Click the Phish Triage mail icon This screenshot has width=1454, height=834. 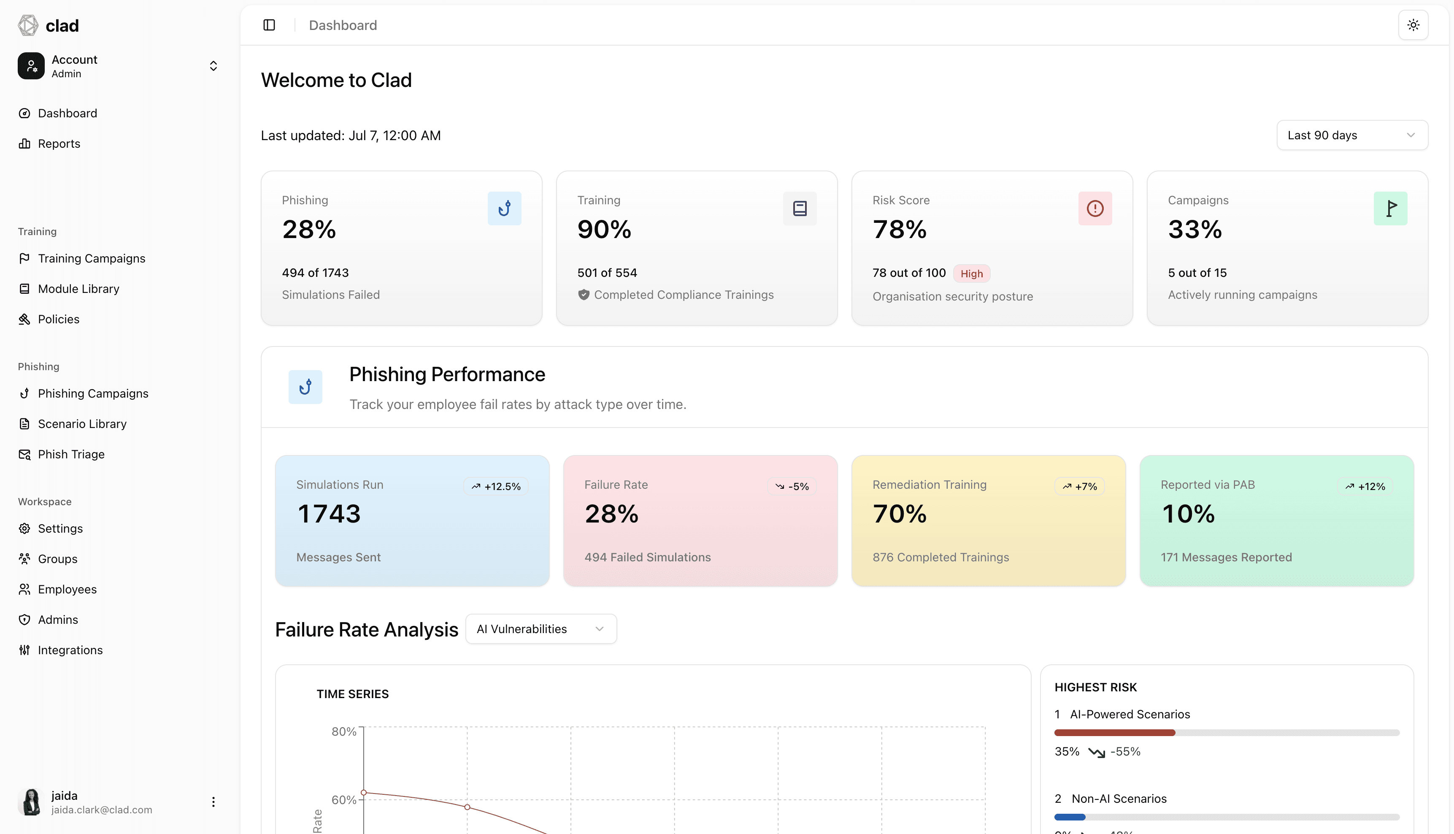coord(24,454)
